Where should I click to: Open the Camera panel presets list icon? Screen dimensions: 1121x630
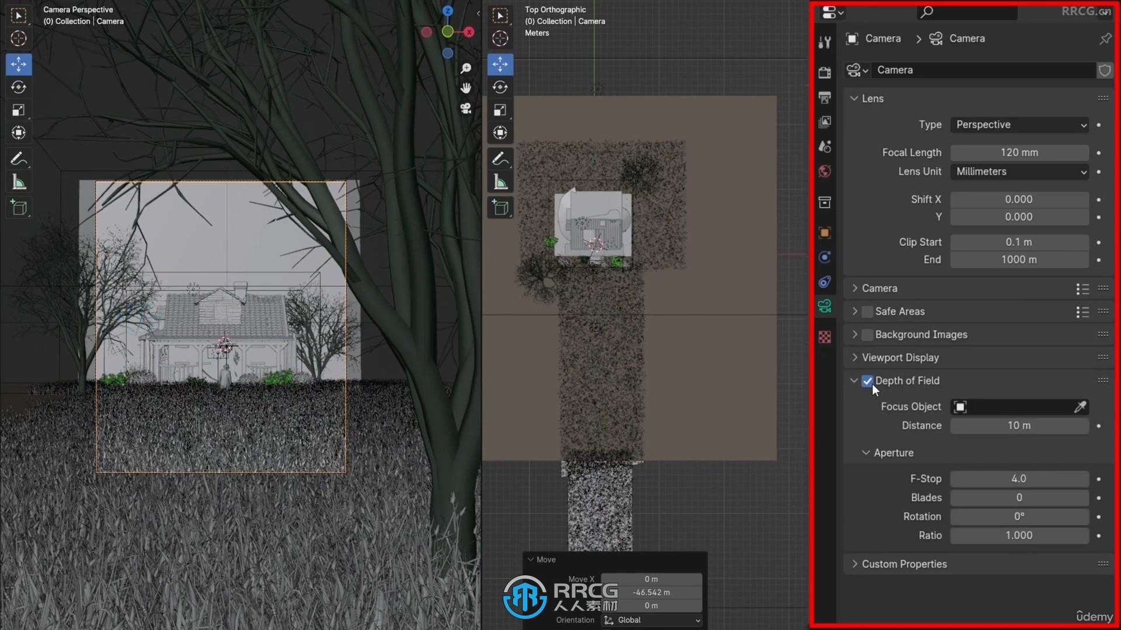pos(1082,289)
